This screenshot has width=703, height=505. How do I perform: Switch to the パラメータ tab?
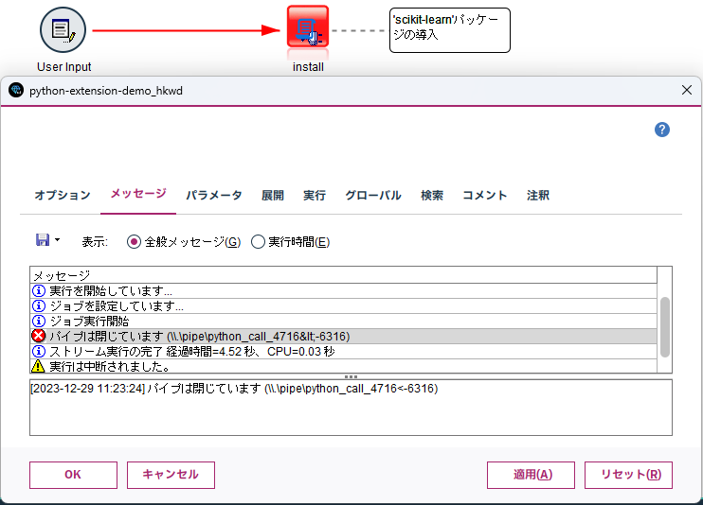click(214, 195)
